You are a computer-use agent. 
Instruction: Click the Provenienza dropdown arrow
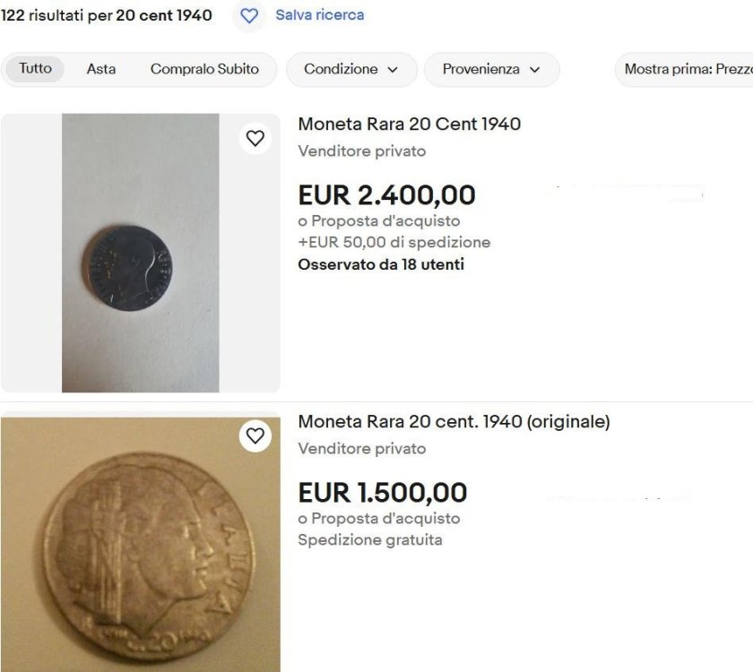click(x=536, y=69)
